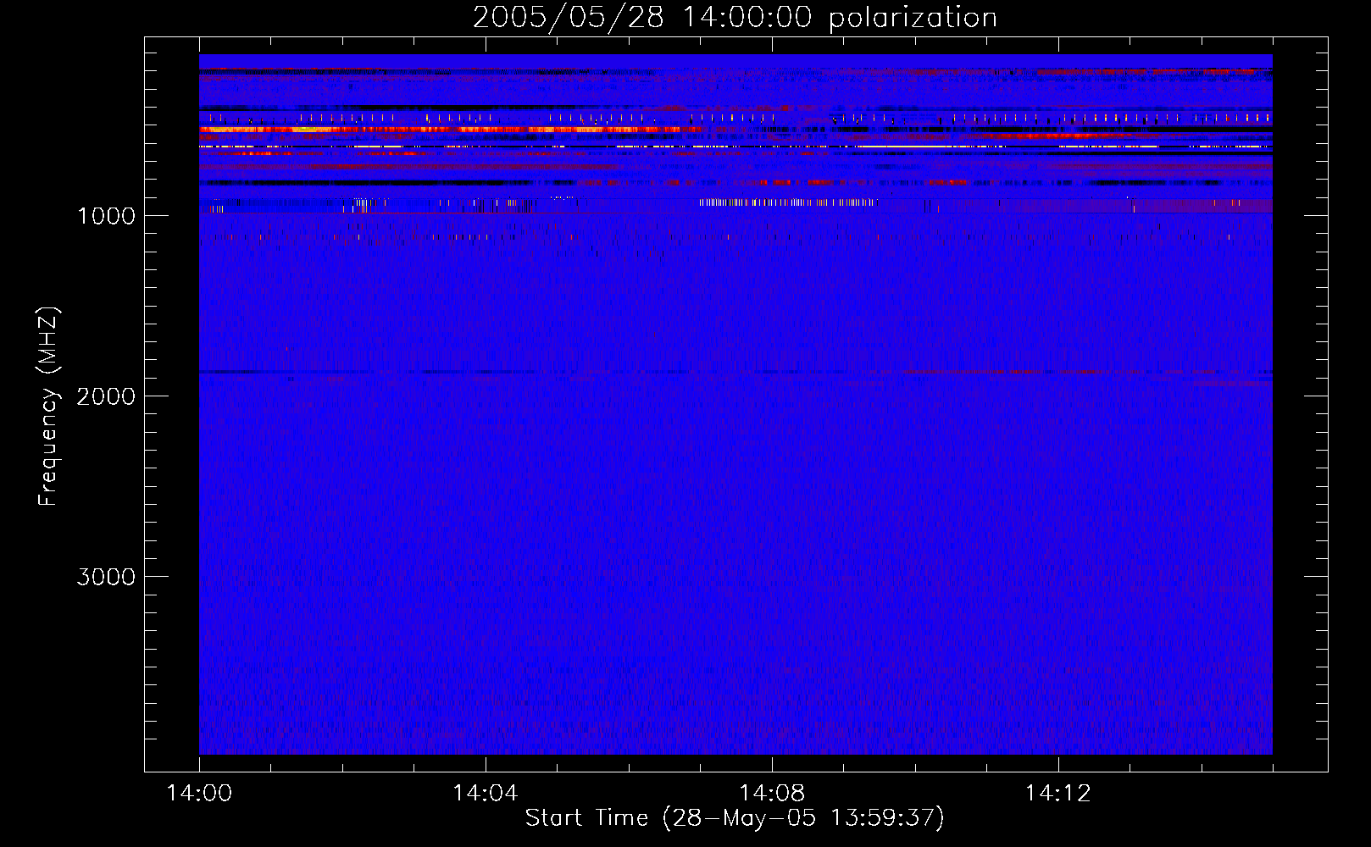The height and width of the screenshot is (847, 1371).
Task: Click the 14:08 time tick label
Action: (x=771, y=794)
